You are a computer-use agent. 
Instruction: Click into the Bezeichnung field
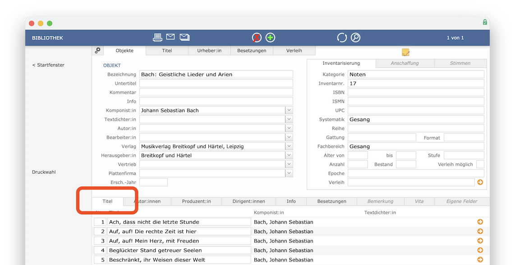tap(216, 74)
